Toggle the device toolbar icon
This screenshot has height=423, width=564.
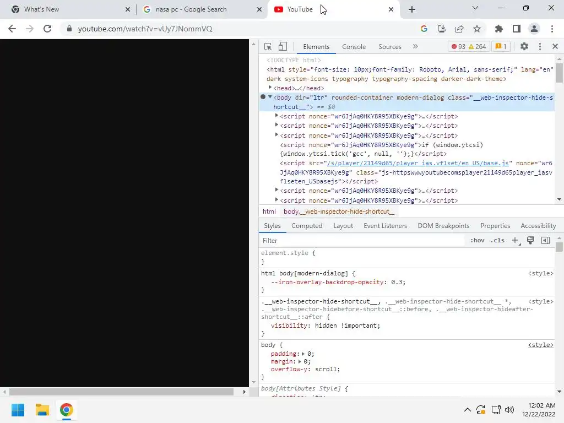[x=283, y=46]
